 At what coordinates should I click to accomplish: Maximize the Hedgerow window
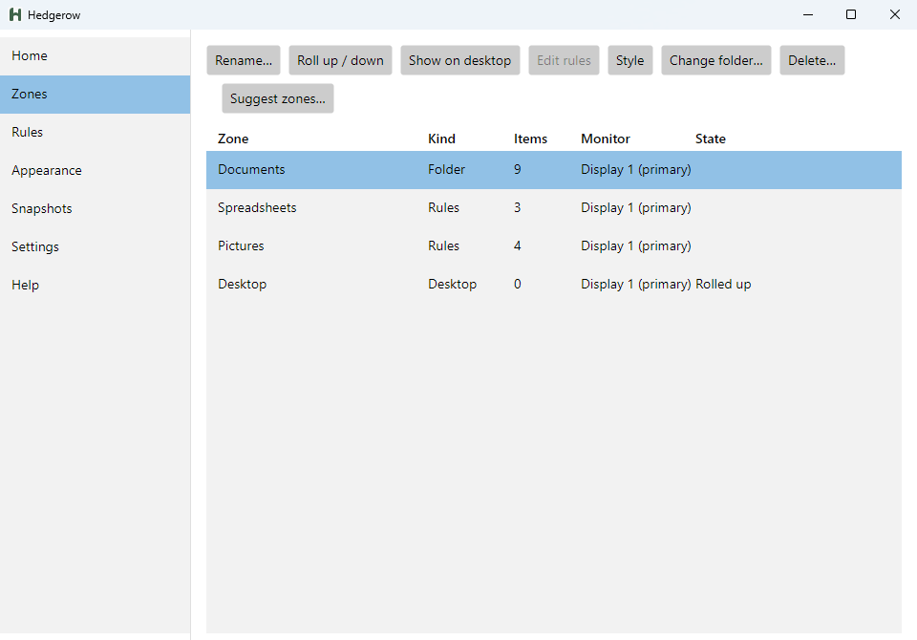(851, 14)
